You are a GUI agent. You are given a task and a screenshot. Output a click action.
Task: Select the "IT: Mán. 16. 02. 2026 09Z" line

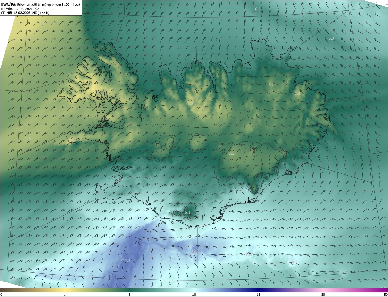click(x=20, y=9)
